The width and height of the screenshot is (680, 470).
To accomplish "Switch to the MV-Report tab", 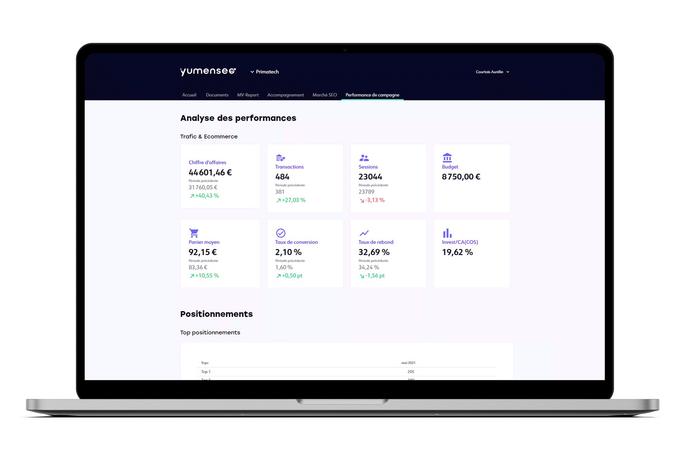I will pos(248,95).
